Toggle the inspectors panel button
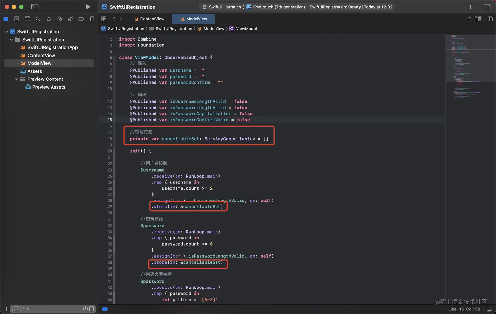Viewport: 496px width, 314px height. click(x=487, y=7)
